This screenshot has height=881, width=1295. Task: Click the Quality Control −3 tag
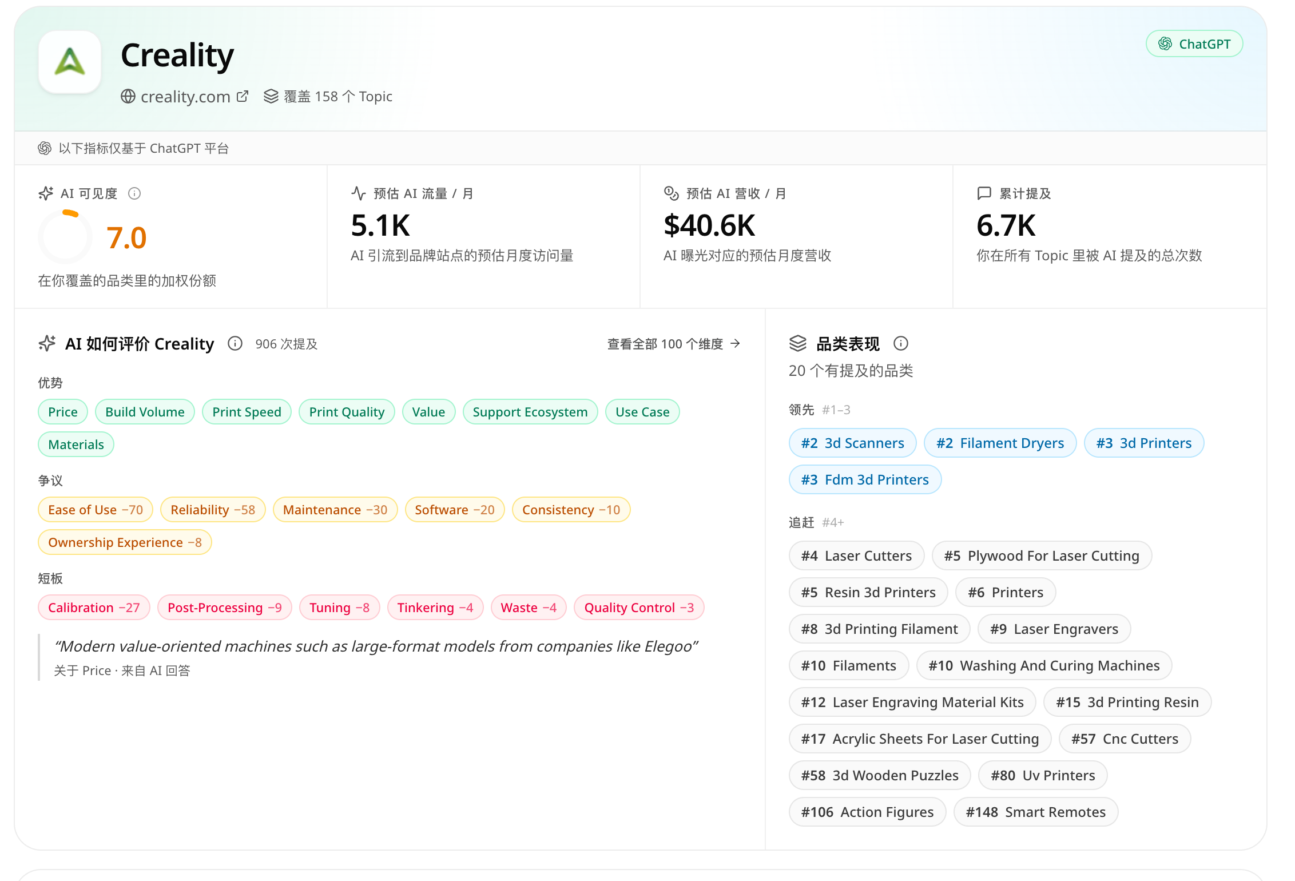pos(639,608)
